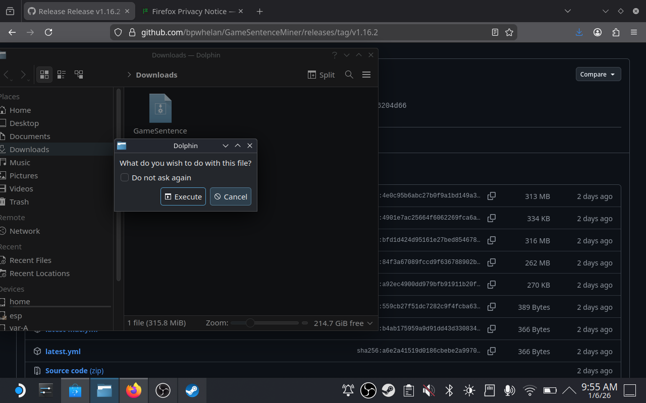Image resolution: width=646 pixels, height=403 pixels.
Task: Open Firefox's list all tabs dropdown
Action: click(x=568, y=11)
